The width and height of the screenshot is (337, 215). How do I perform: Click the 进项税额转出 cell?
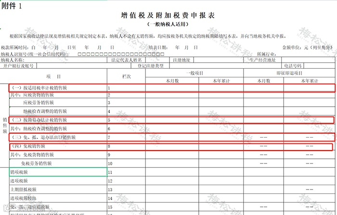coord(58,198)
